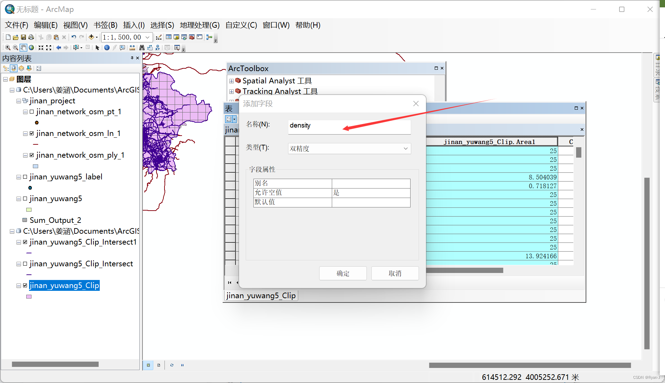The image size is (665, 383).
Task: Click Fixed Zoom In arrows icon
Action: (41, 48)
